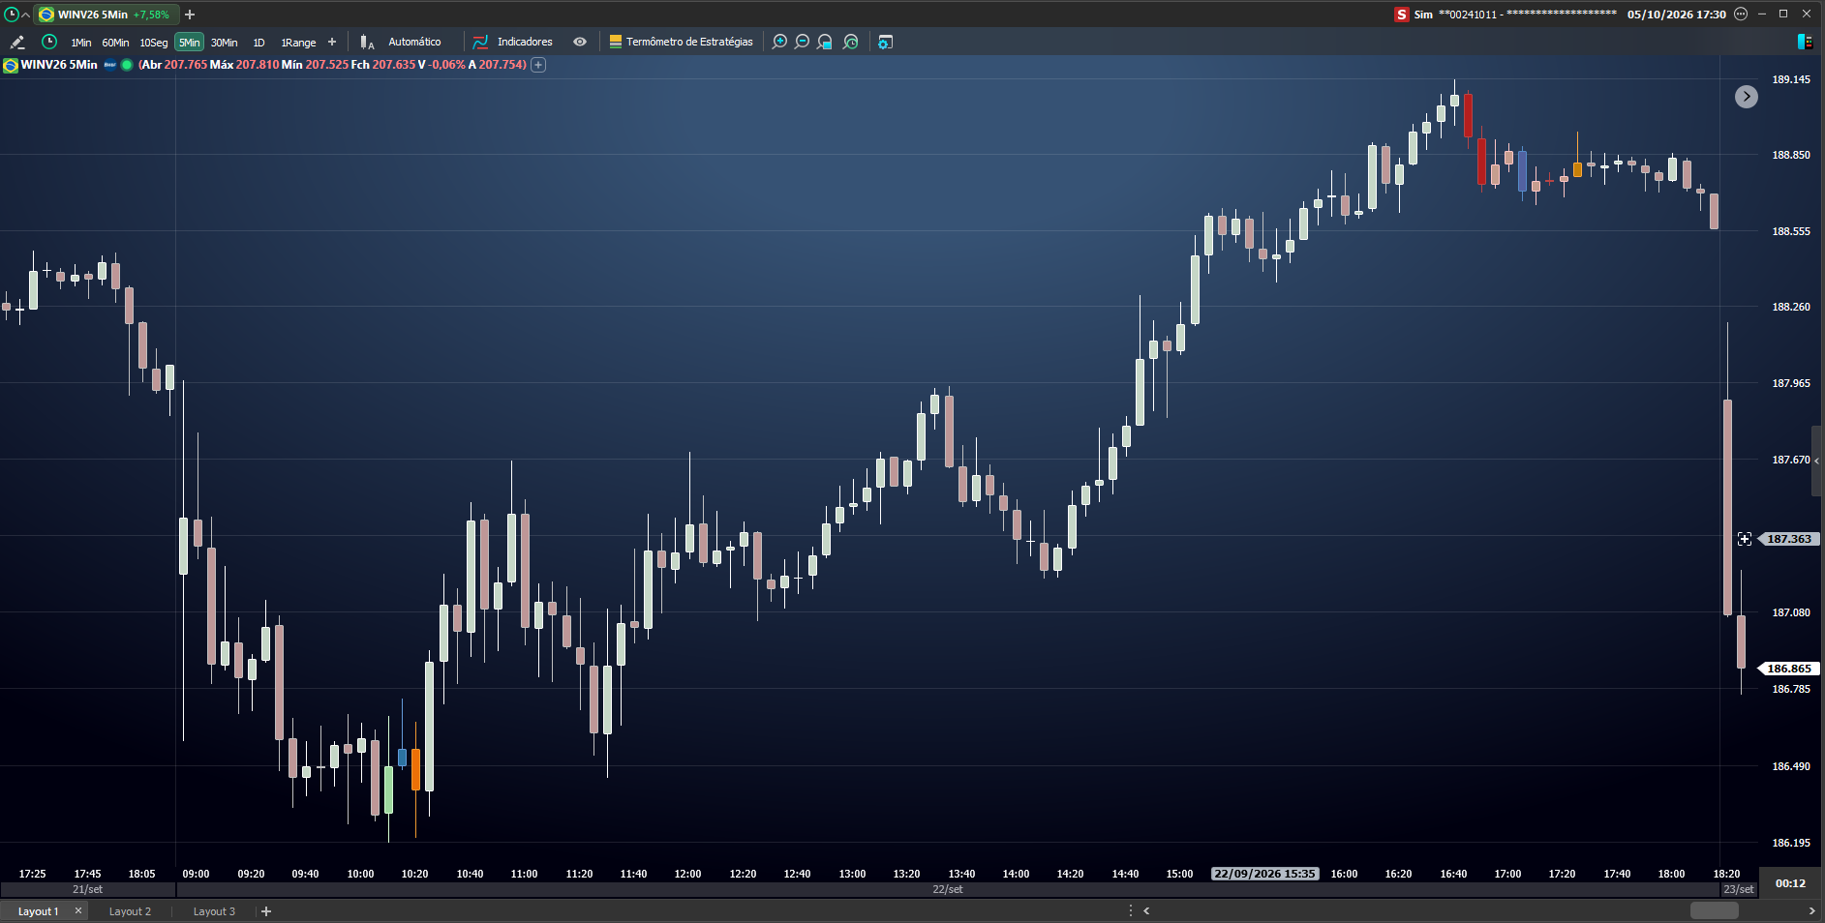Viewport: 1825px width, 923px height.
Task: Open the Automático scale dropdown
Action: 414,42
